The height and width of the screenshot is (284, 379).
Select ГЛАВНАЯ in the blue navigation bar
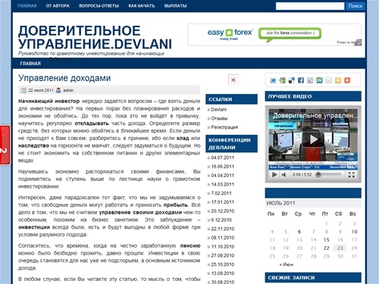30,64
